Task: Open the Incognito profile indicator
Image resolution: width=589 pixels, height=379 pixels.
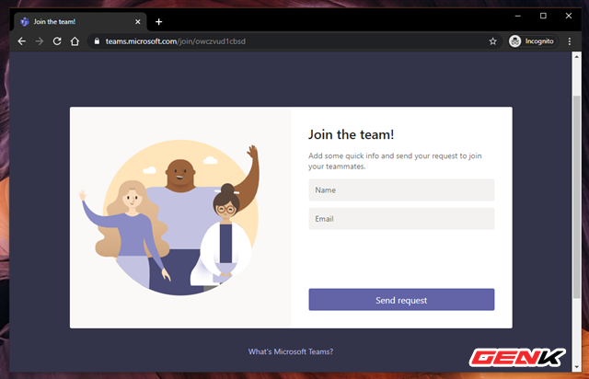Action: (531, 41)
